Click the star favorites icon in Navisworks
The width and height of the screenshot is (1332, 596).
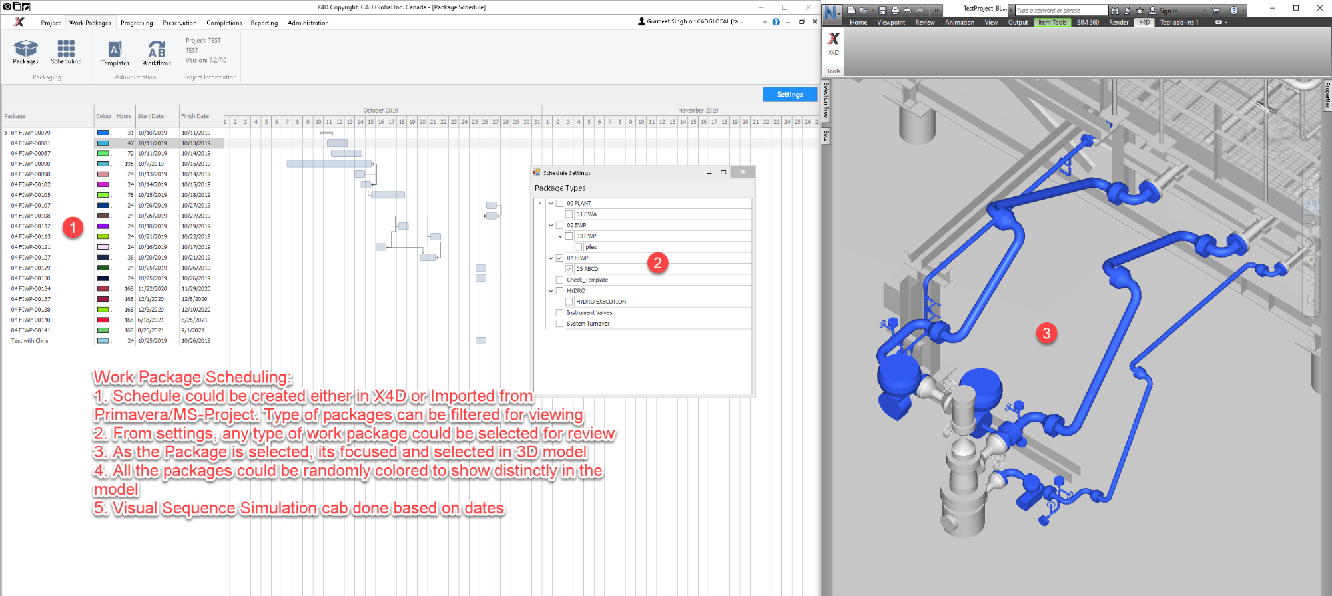pyautogui.click(x=1140, y=11)
